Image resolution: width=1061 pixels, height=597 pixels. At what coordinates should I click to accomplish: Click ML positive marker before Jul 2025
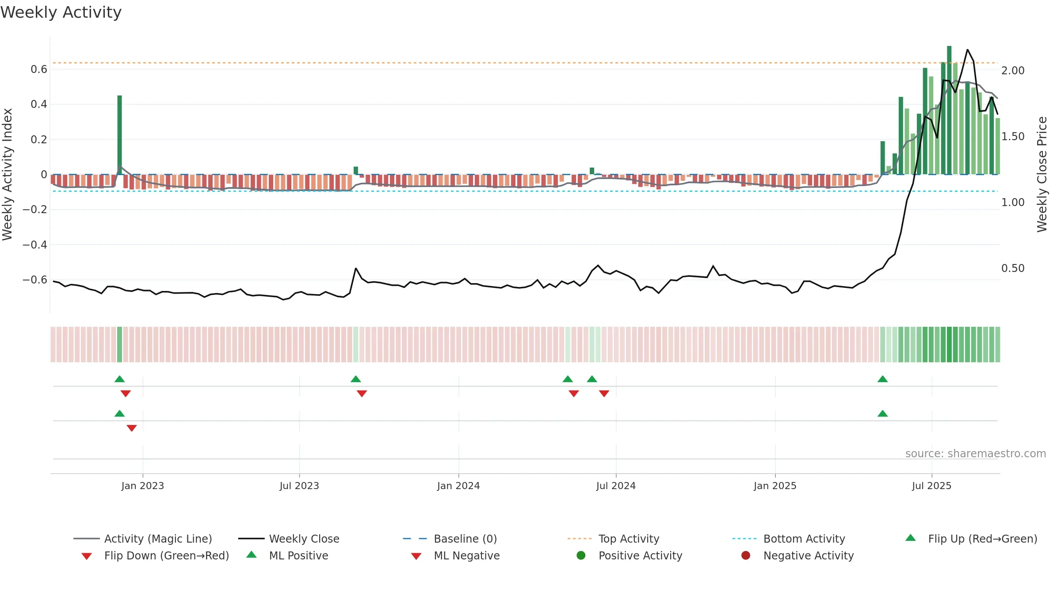(882, 413)
